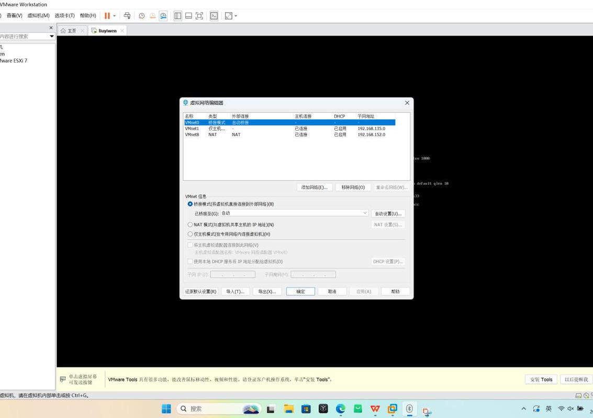Viewport: 593px width, 418px height.
Task: Open Microsoft Edge from the taskbar
Action: click(x=340, y=409)
